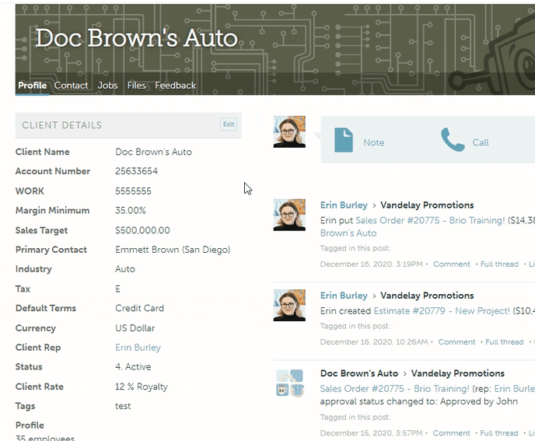Click Erin's avatar on the Estimate post
535x441 pixels.
[289, 305]
